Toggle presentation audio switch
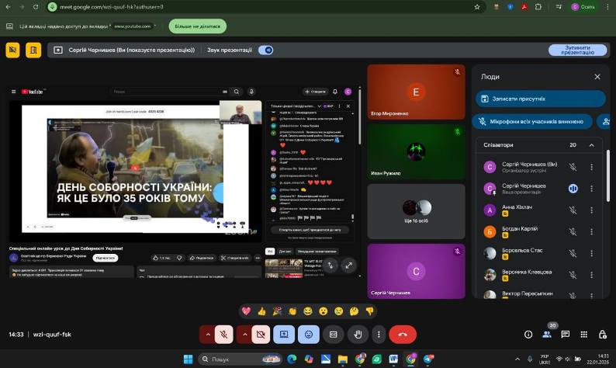616x368 pixels. [266, 50]
